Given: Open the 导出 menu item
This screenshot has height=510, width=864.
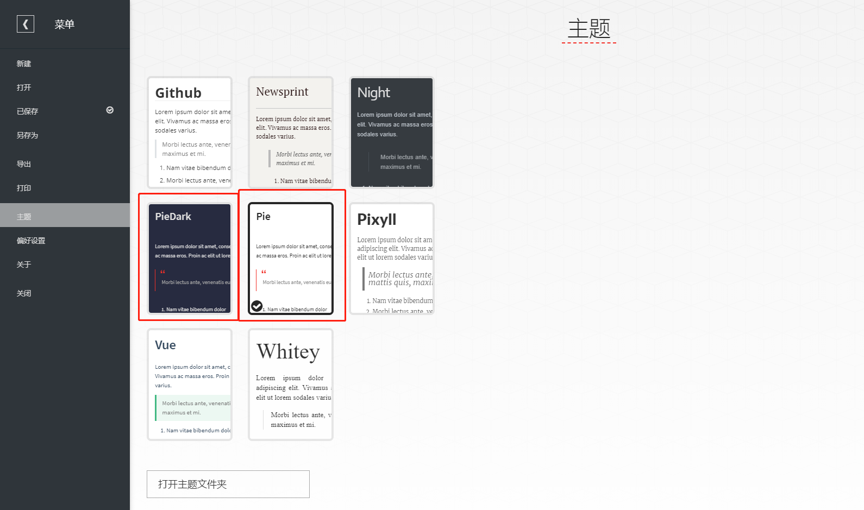Looking at the screenshot, I should pos(65,164).
